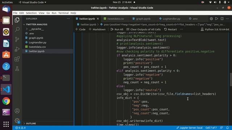Screen dimensions: 232x130
Task: Open tweetdata.csv in explorer
Action: 37,47
